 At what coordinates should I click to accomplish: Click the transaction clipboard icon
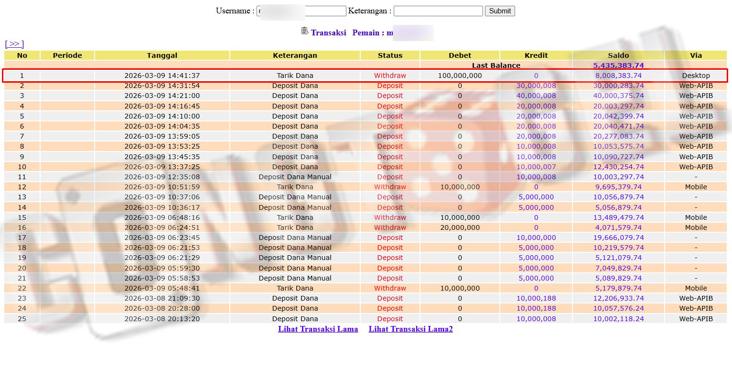click(304, 31)
